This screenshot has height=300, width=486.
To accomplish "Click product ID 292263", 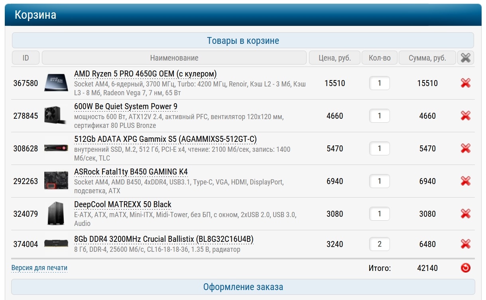I will click(x=26, y=181).
